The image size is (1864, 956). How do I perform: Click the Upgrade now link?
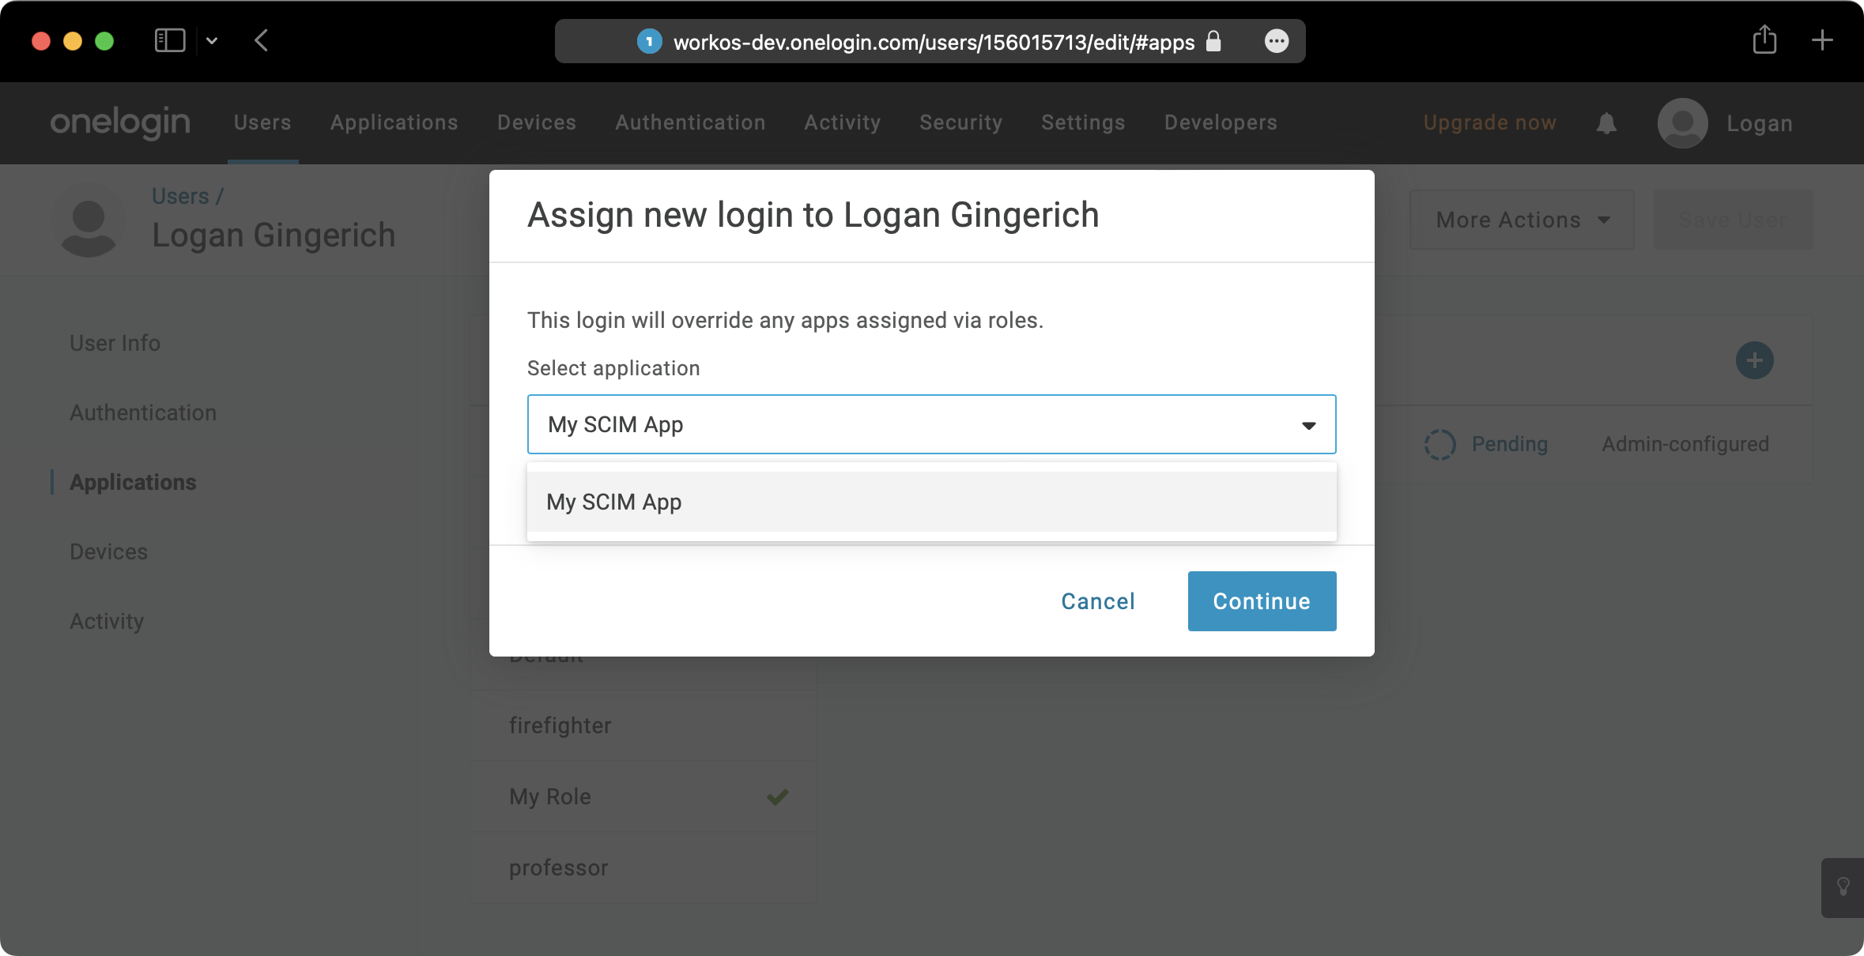click(x=1489, y=123)
